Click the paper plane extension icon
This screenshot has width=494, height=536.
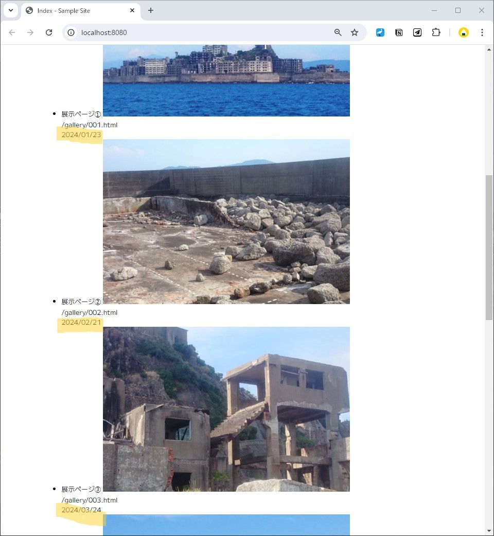[x=417, y=32]
